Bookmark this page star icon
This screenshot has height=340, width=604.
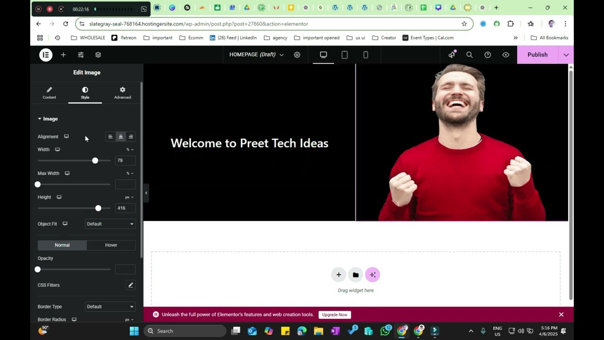click(464, 24)
